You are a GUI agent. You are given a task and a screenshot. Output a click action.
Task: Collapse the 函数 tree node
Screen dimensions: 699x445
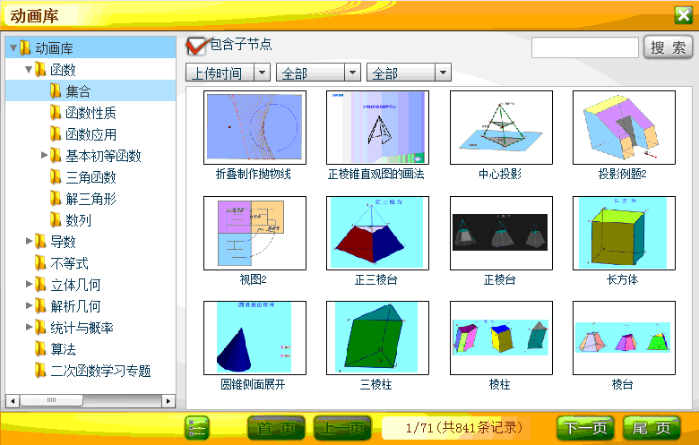pyautogui.click(x=29, y=70)
